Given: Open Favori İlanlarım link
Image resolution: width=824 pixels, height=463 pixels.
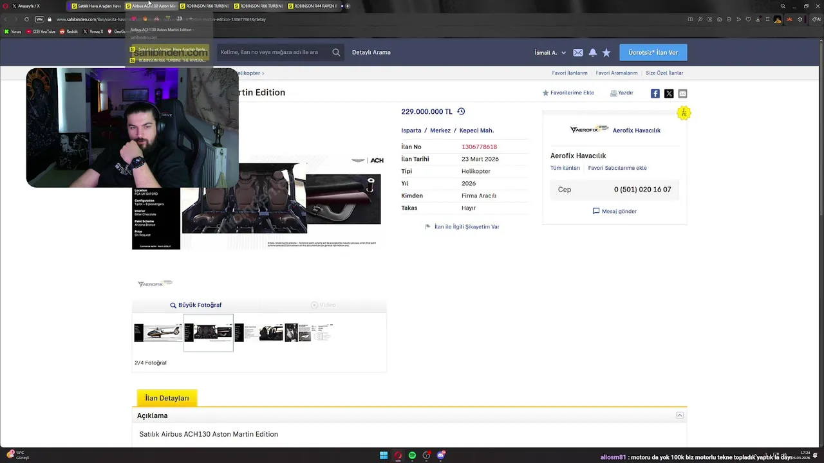Looking at the screenshot, I should (570, 73).
